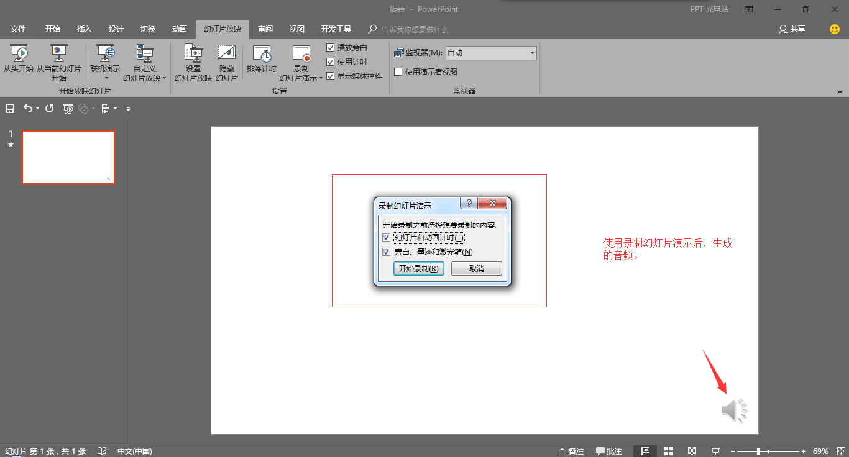849x457 pixels.
Task: Open the 文件 menu tab
Action: pos(18,29)
